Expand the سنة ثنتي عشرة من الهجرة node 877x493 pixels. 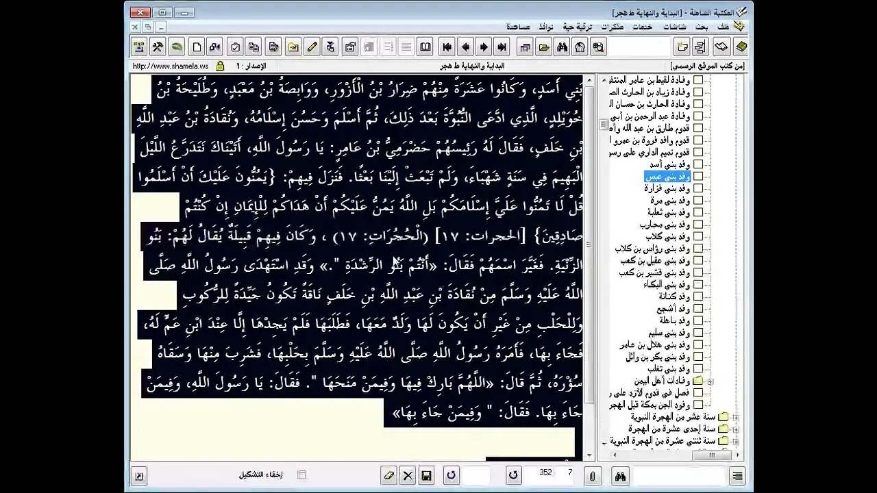pos(734,440)
